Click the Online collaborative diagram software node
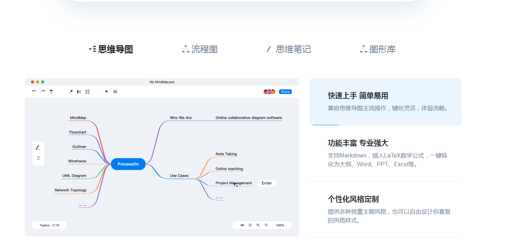The width and height of the screenshot is (507, 249). [249, 118]
